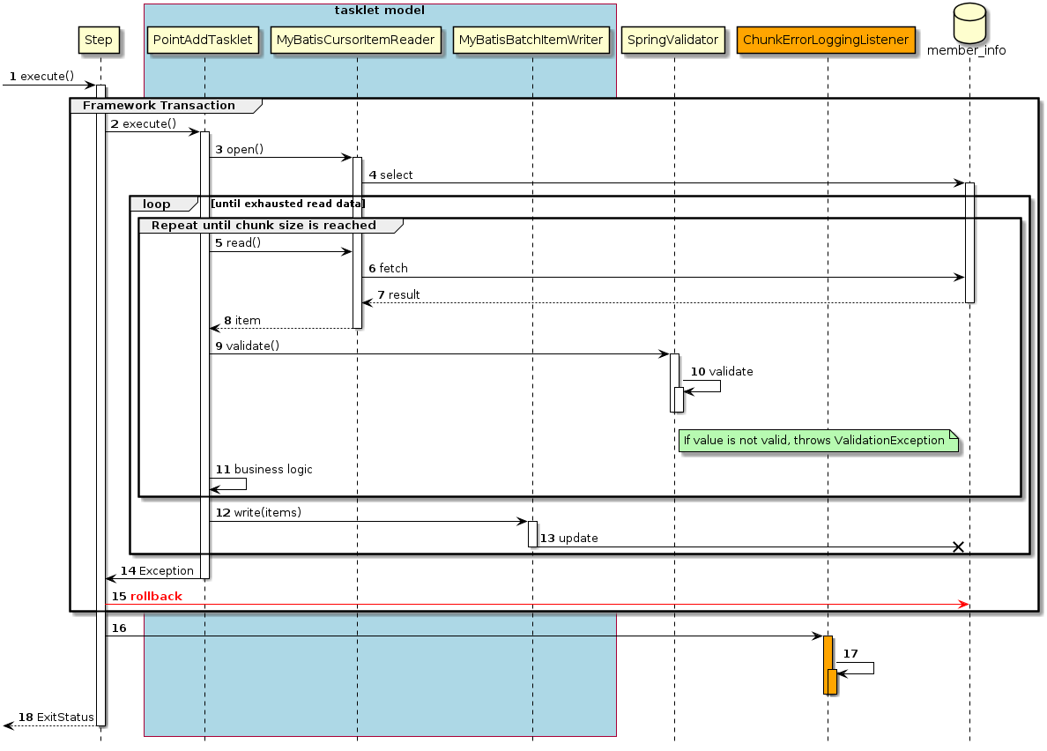
Task: Toggle the loop frame header
Action: coord(157,203)
